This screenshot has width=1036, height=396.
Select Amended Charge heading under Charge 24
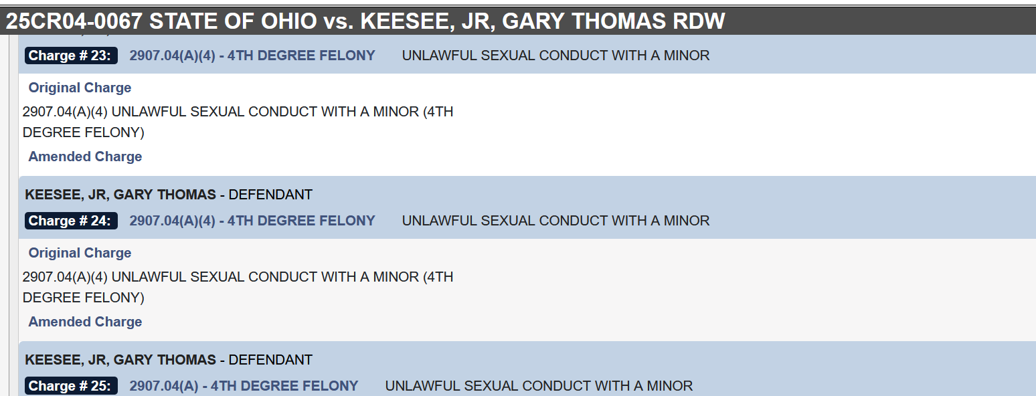(85, 322)
